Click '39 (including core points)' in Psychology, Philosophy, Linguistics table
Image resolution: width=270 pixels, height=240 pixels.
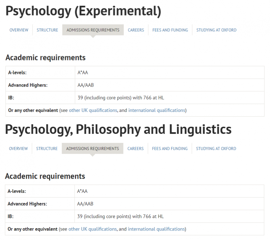click(x=104, y=216)
